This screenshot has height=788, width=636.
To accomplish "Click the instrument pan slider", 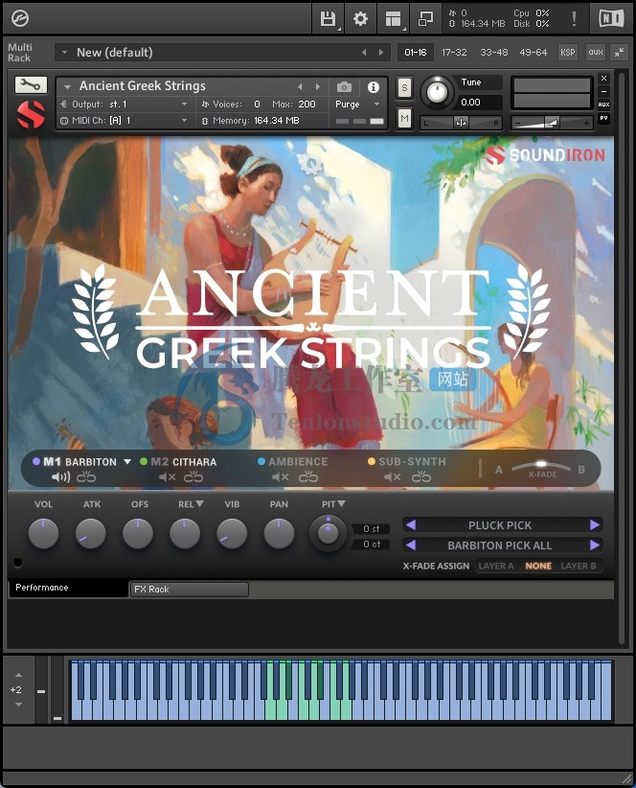I will click(x=461, y=123).
